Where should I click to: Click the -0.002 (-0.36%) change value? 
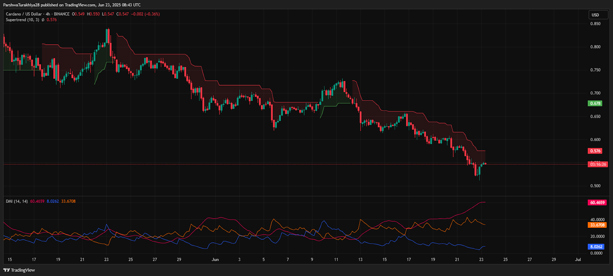145,14
